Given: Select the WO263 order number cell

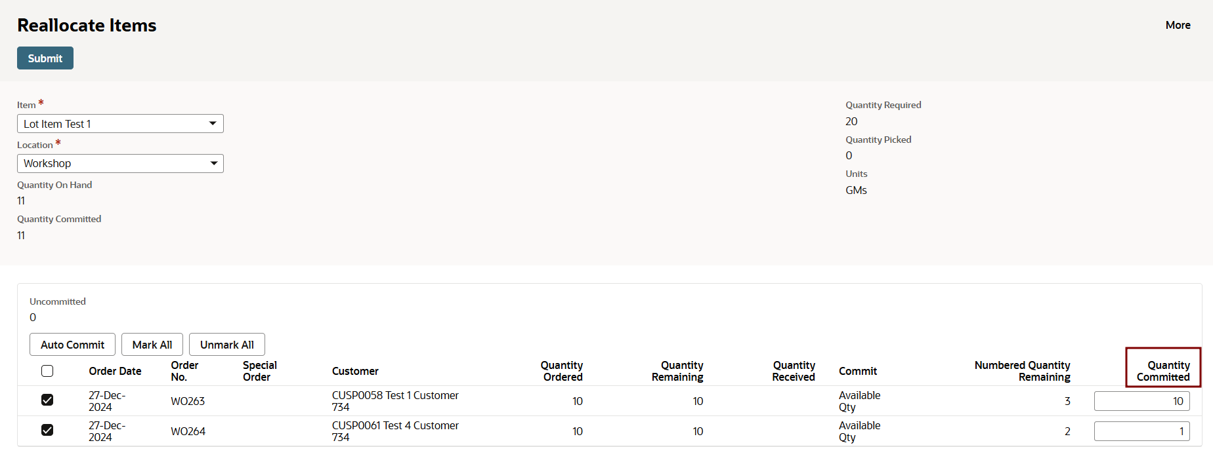Looking at the screenshot, I should click(188, 401).
